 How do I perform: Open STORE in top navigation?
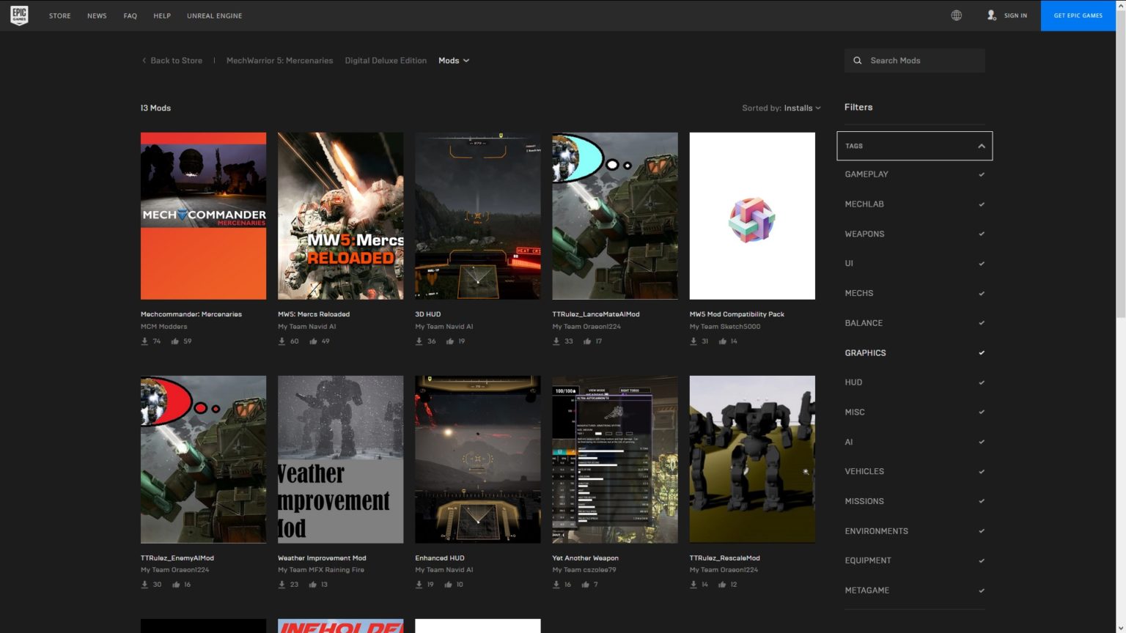coord(60,15)
